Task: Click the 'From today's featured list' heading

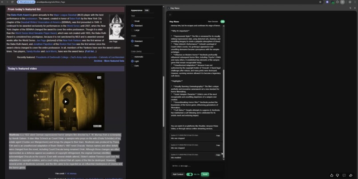Action: point(24,9)
